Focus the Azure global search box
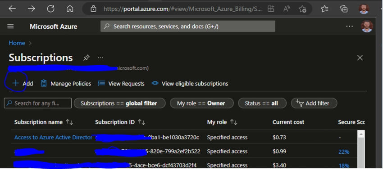 187,27
